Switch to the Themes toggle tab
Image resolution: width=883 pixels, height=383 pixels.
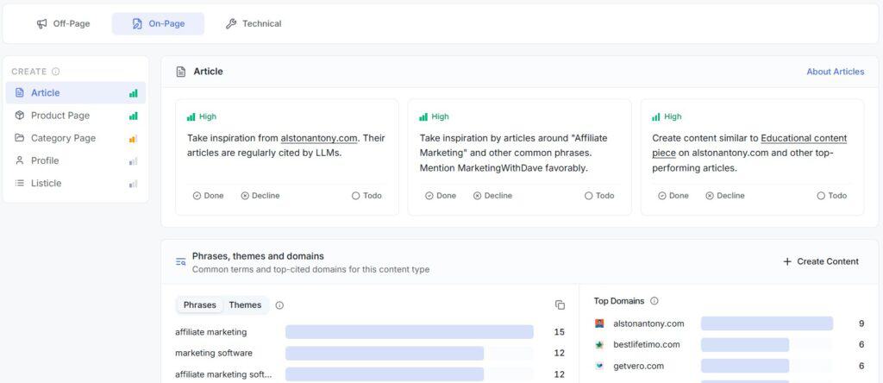(x=245, y=305)
